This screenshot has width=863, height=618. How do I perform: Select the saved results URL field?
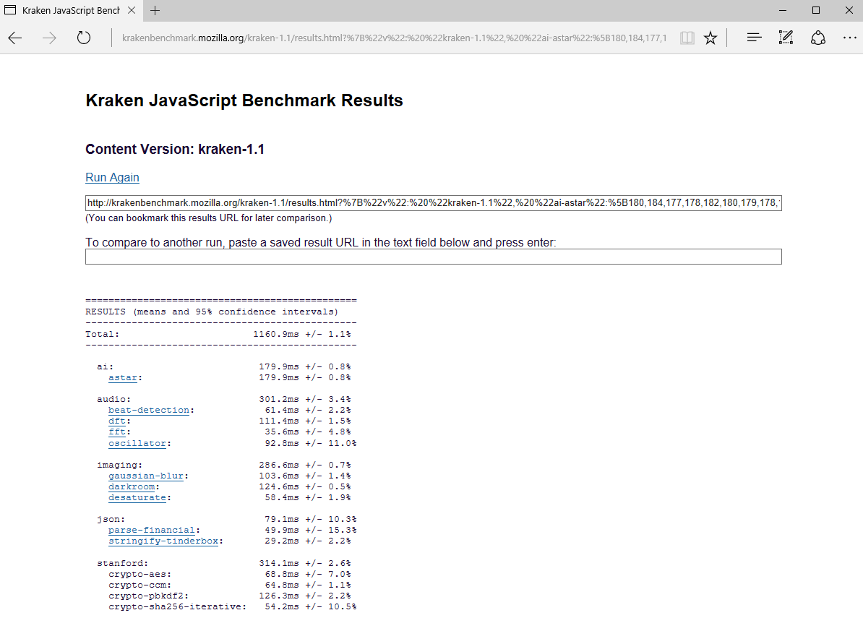433,203
